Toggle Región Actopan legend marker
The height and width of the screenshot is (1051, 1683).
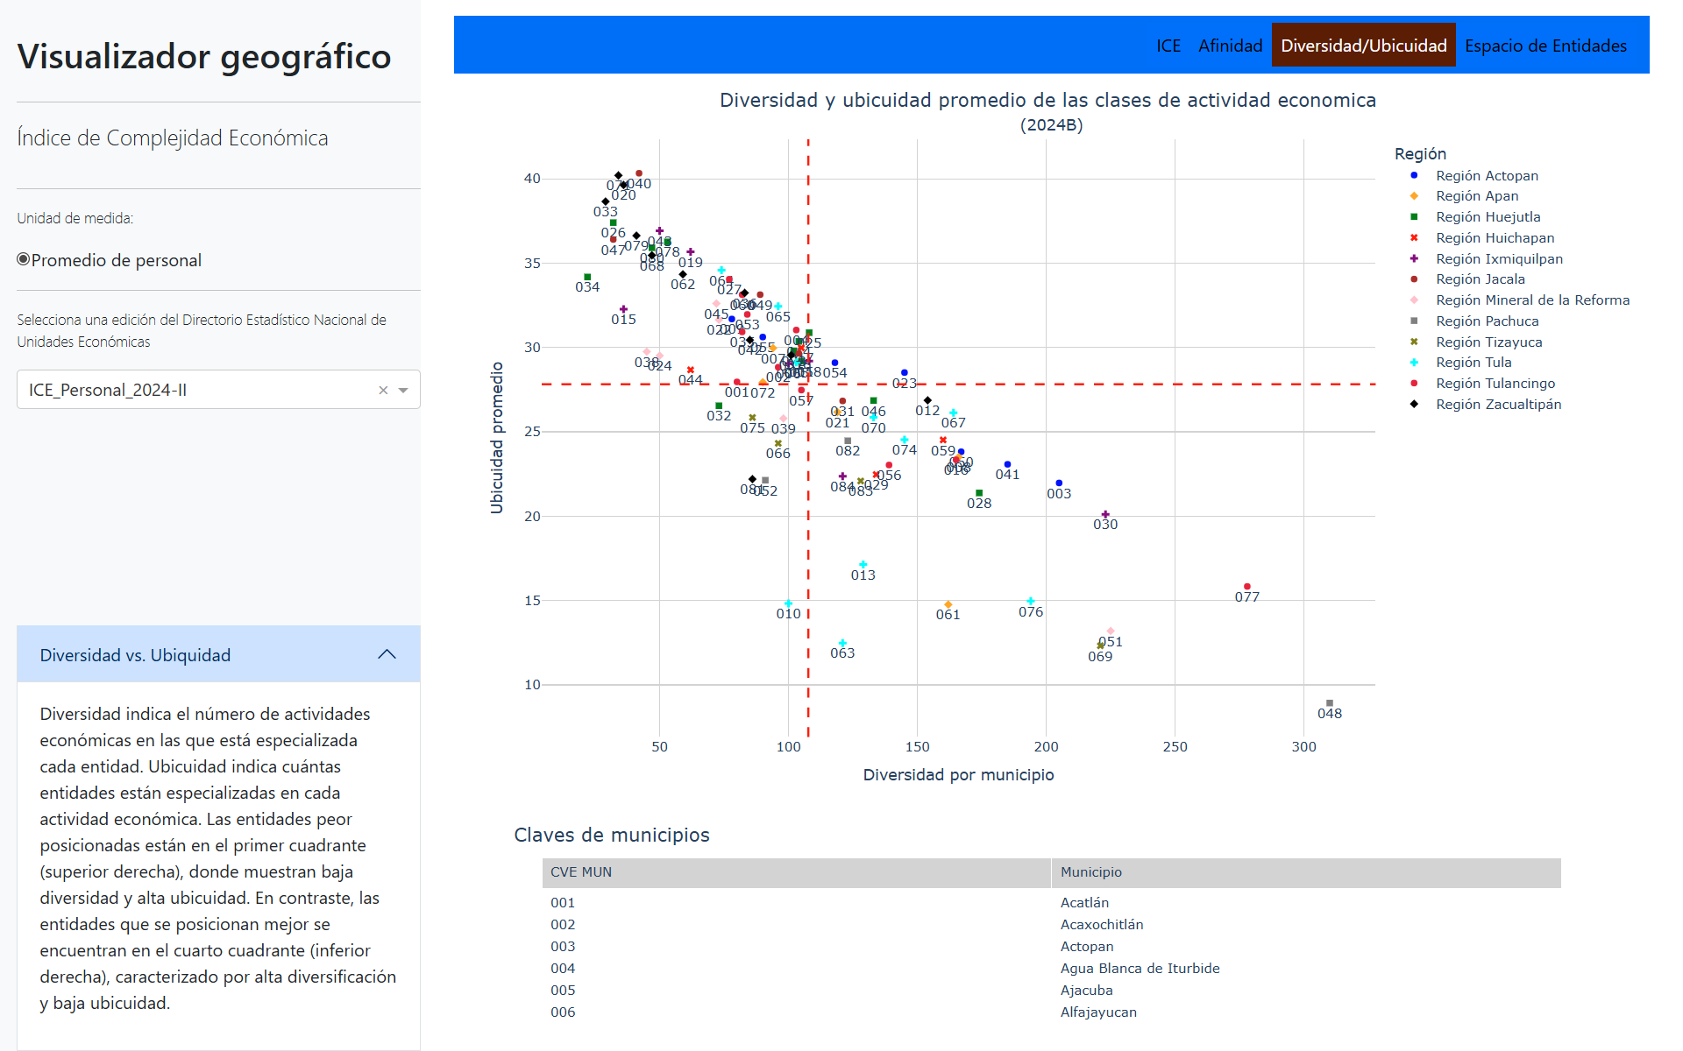[x=1414, y=175]
